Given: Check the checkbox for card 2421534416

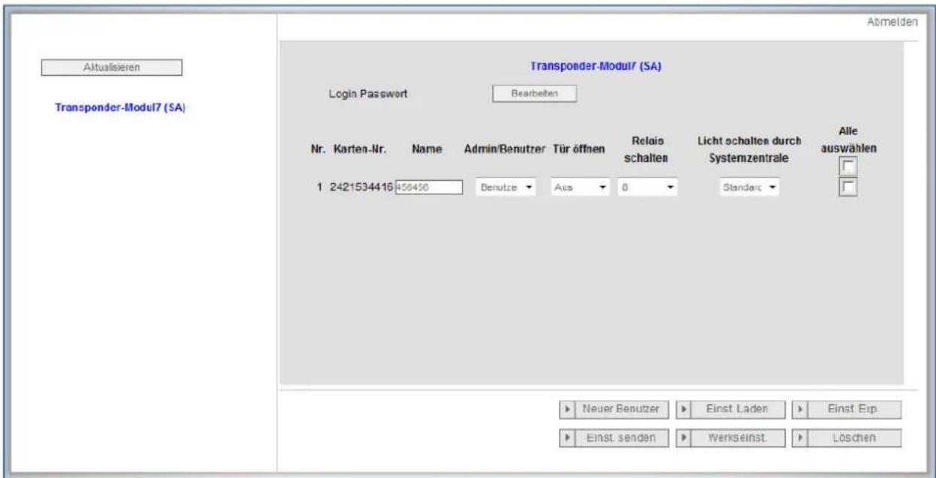Looking at the screenshot, I should [x=848, y=188].
